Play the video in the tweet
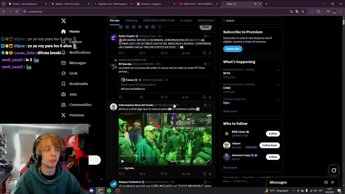This screenshot has width=345, height=194. pos(122,161)
